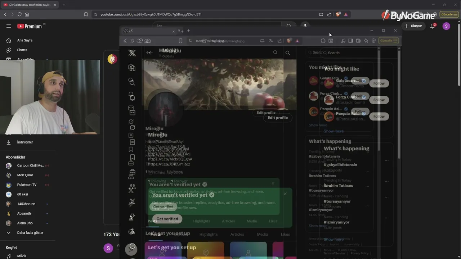The image size is (461, 259).
Task: Go to Ana Sayfa in YouTube sidebar
Action: point(24,40)
